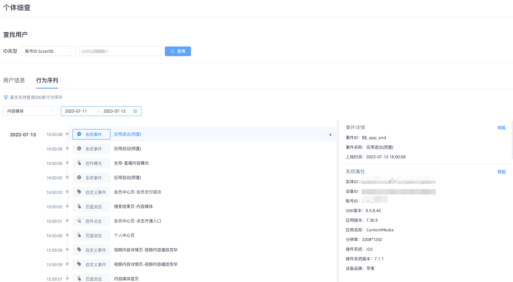513x282 pixels.
Task: Open the 全局-直播内容曝光 event
Action: click(131, 163)
